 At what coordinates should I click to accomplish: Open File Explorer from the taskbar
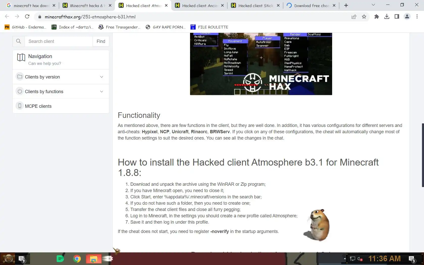(94, 259)
